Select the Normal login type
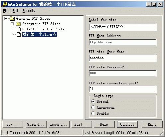 click(93, 101)
